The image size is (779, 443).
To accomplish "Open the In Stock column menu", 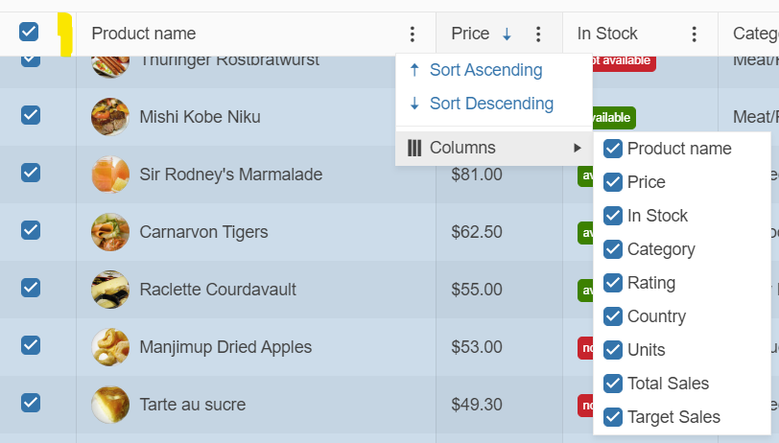I will (x=695, y=35).
